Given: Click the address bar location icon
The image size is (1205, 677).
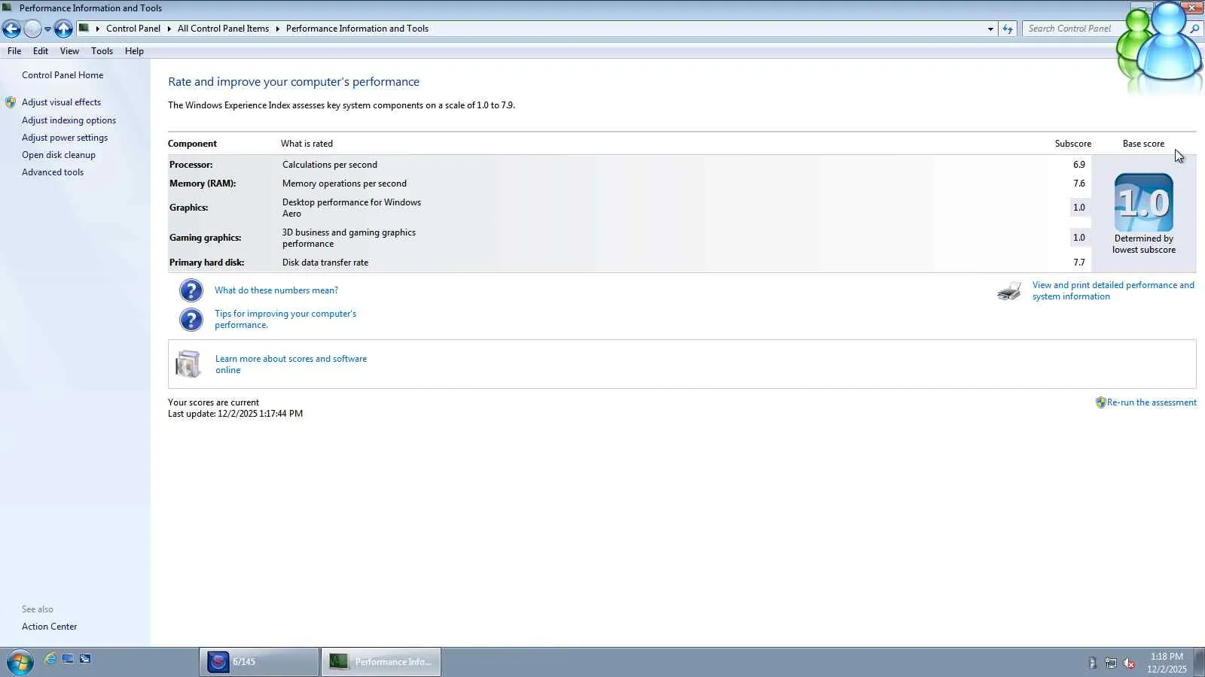Looking at the screenshot, I should click(x=84, y=29).
